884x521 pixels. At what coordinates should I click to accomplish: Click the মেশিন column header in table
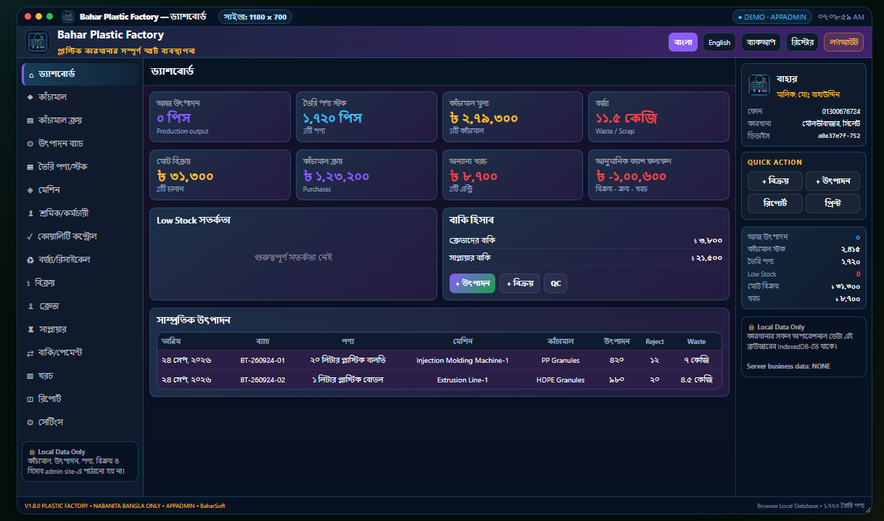463,341
